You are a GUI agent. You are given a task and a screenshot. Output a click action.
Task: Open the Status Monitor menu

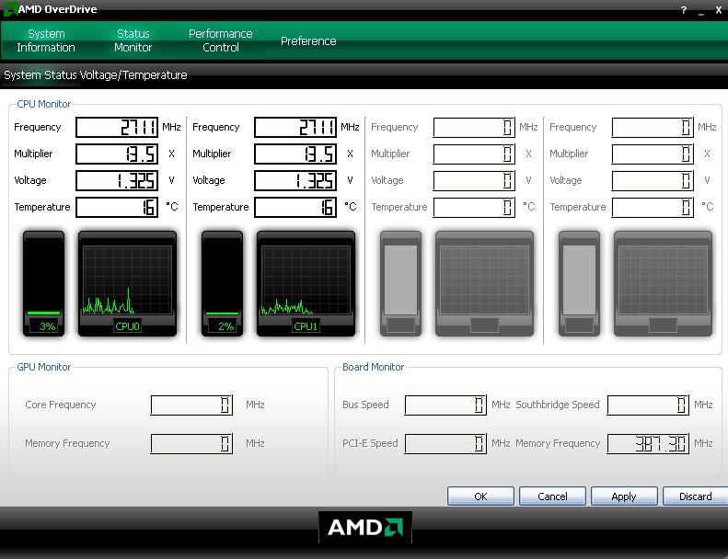(133, 40)
